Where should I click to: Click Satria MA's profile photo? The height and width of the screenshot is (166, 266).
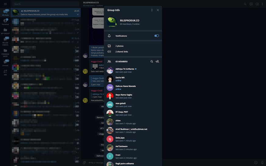click(x=110, y=79)
